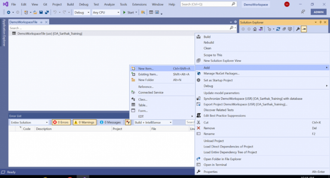Click the magnifier icon in designer search

click(x=232, y=28)
